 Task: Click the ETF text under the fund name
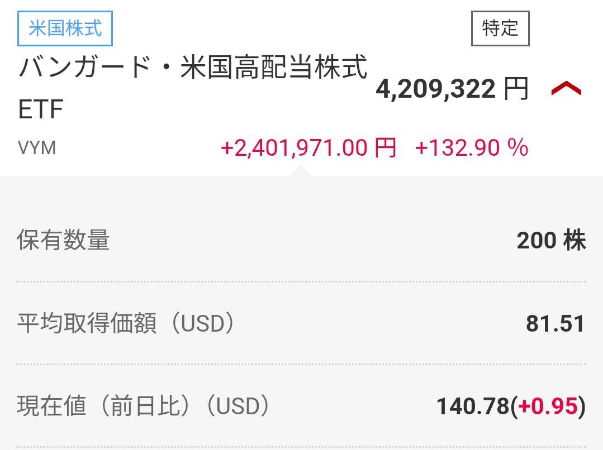(x=40, y=110)
